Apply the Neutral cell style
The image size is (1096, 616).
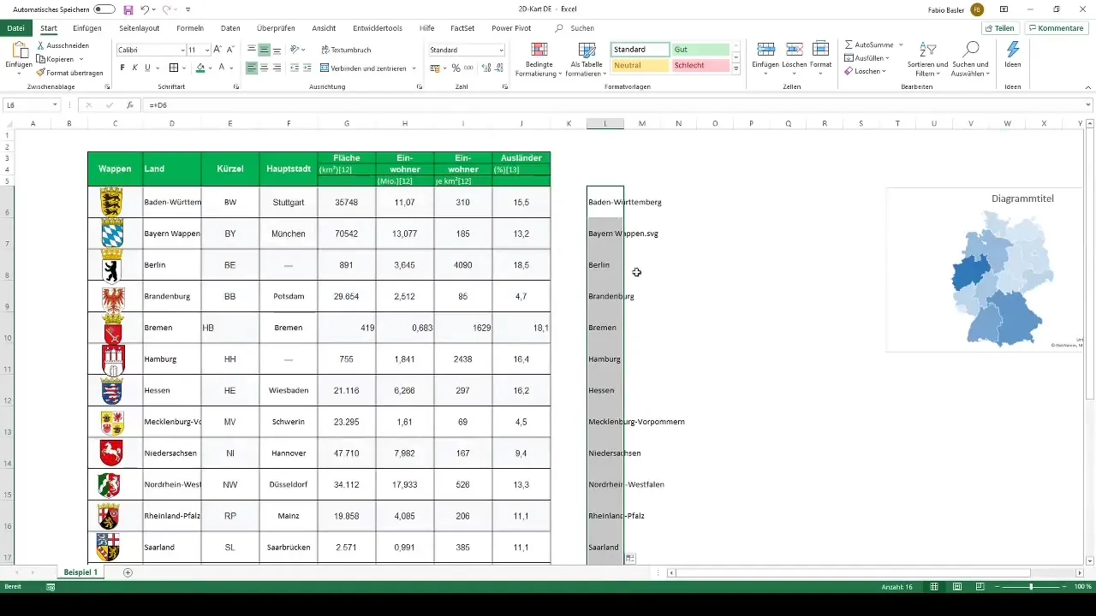pos(640,65)
